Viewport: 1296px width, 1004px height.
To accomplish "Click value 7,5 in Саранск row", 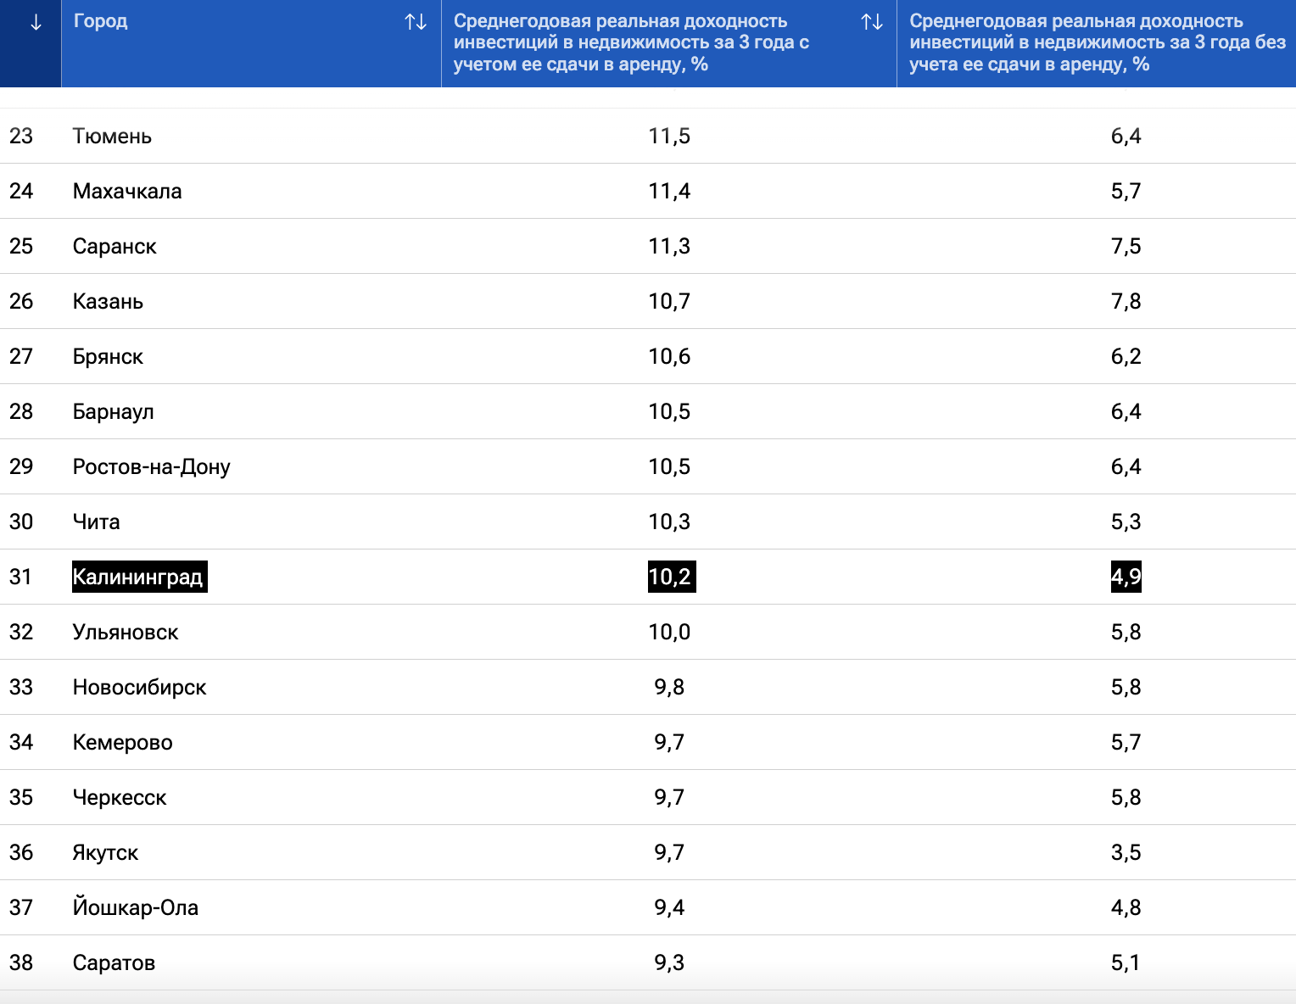I will (1126, 247).
